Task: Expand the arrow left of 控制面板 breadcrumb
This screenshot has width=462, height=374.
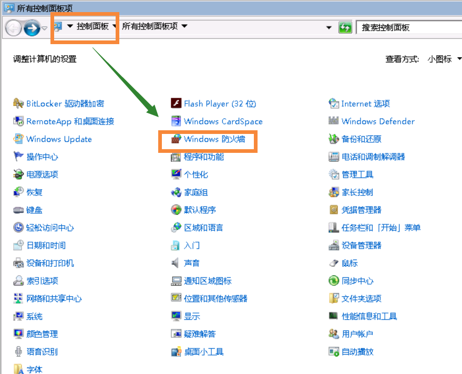Action: pyautogui.click(x=70, y=26)
